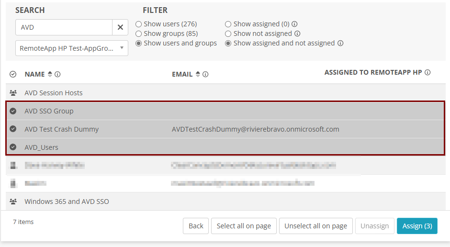Clear the AVD search text with X
450x247 pixels.
coord(120,27)
